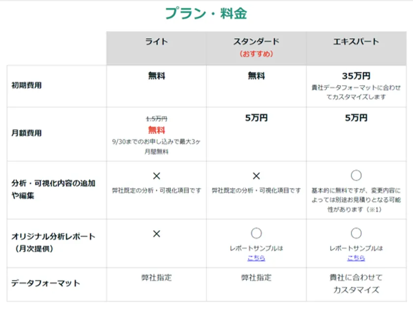This screenshot has height=309, width=413.
Task: Click the ○ mark in Expert plan's analysis-editing row
Action: [x=356, y=176]
